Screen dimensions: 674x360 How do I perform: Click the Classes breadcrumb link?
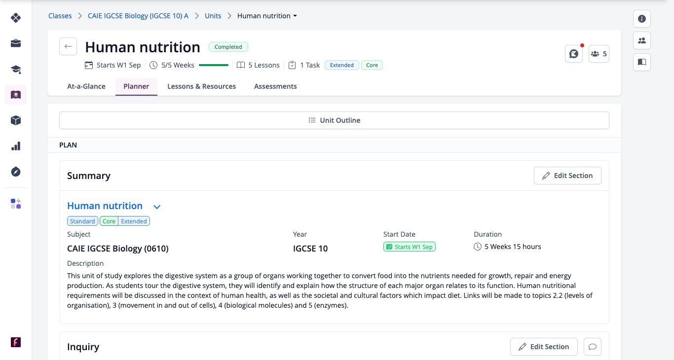60,16
